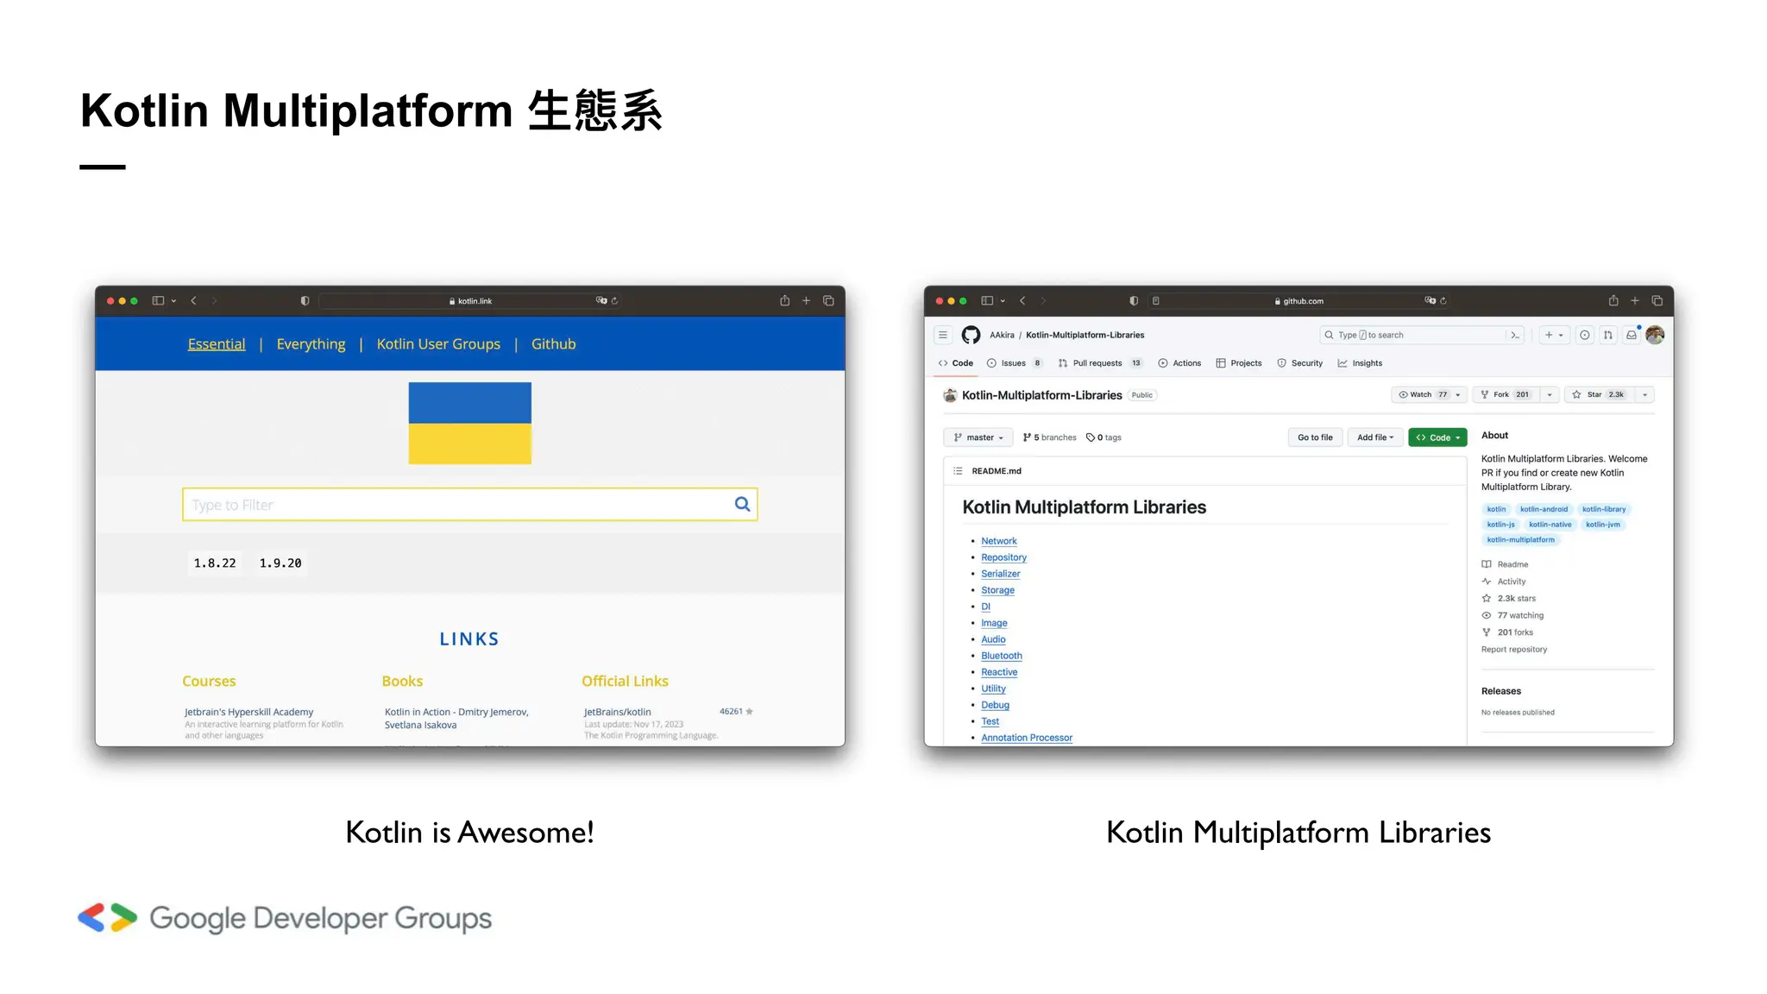
Task: Open the Network link in README
Action: (999, 541)
